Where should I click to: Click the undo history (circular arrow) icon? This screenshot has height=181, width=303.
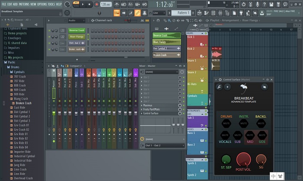(243, 4)
